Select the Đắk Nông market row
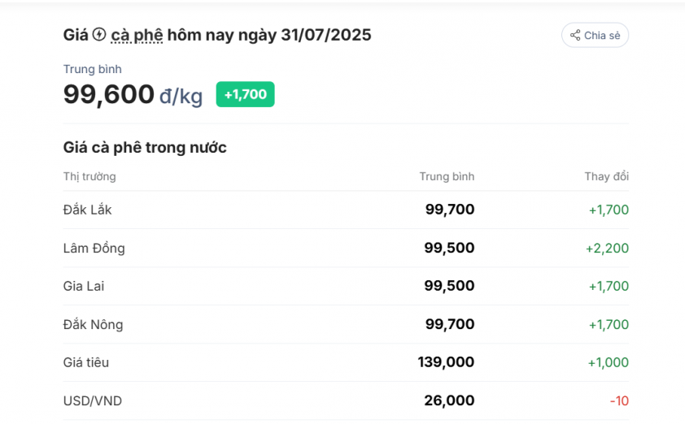 pos(346,325)
